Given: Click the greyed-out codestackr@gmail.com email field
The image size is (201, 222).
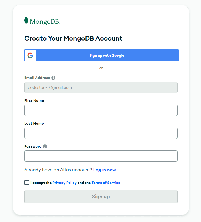Looking at the screenshot, I should 101,87.
